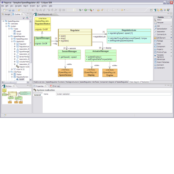This screenshot has width=174, height=174.
Task: Click the Name field showing System realization
Action: click(114, 94)
